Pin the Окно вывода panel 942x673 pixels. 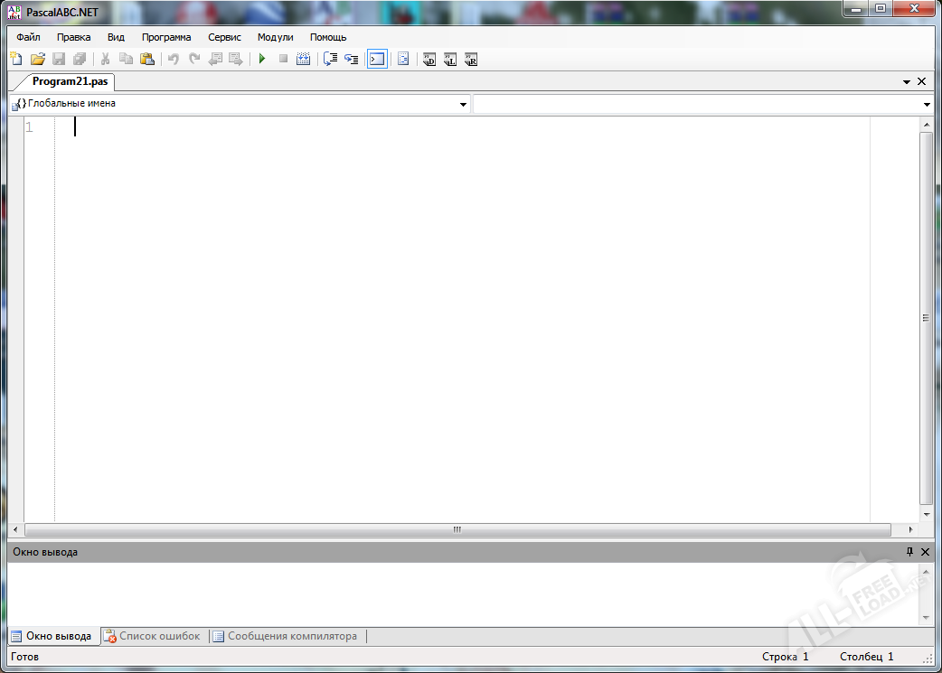coord(909,551)
